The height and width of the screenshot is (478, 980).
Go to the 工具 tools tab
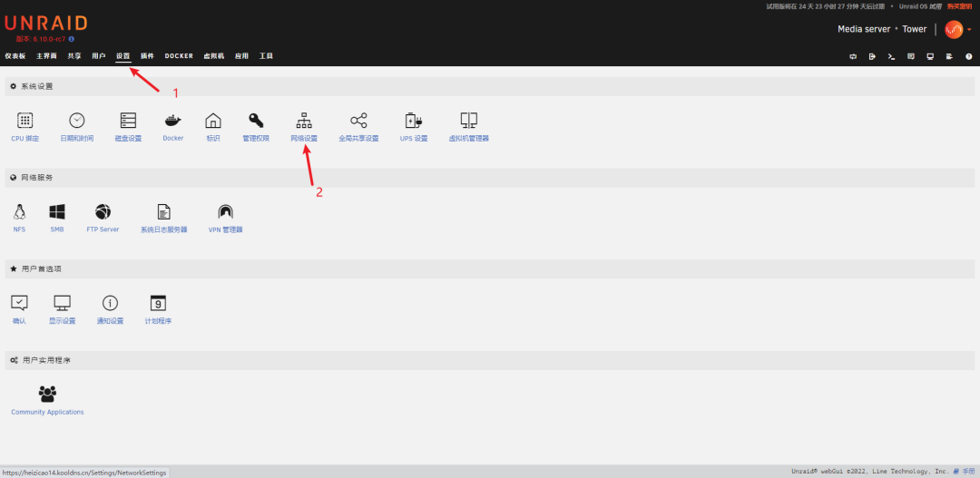[x=266, y=55]
